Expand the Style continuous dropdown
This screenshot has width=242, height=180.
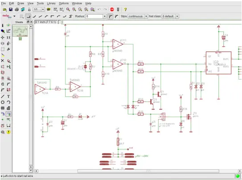coord(146,16)
